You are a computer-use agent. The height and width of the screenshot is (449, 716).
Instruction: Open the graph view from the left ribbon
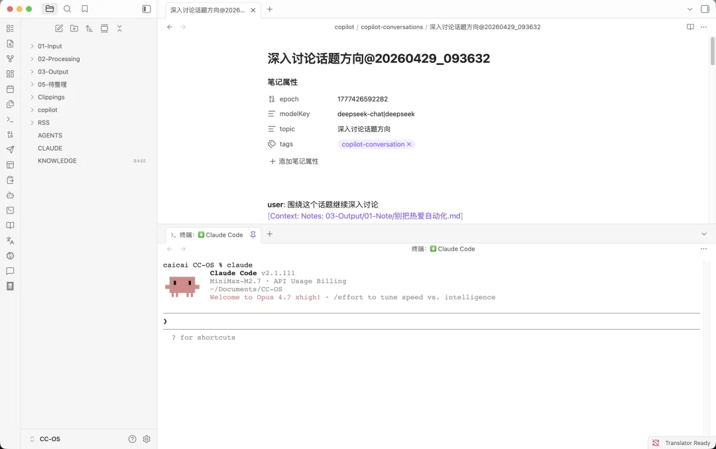pos(9,59)
